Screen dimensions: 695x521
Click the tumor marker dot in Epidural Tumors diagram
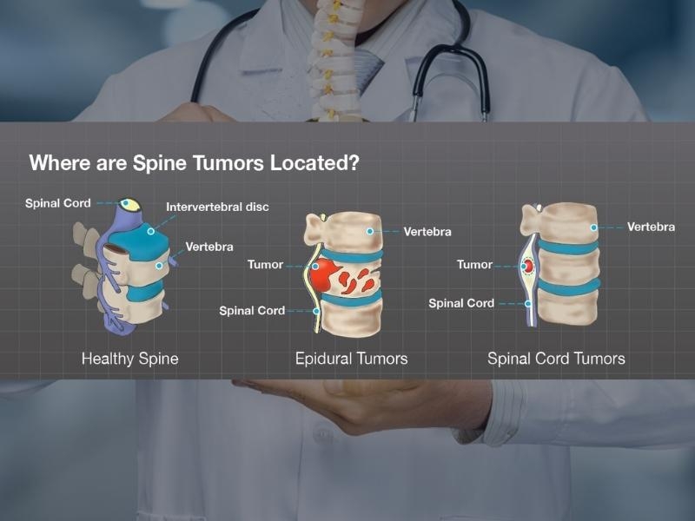tap(315, 267)
